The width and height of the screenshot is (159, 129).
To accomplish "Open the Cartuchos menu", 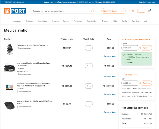I will tap(30, 21).
